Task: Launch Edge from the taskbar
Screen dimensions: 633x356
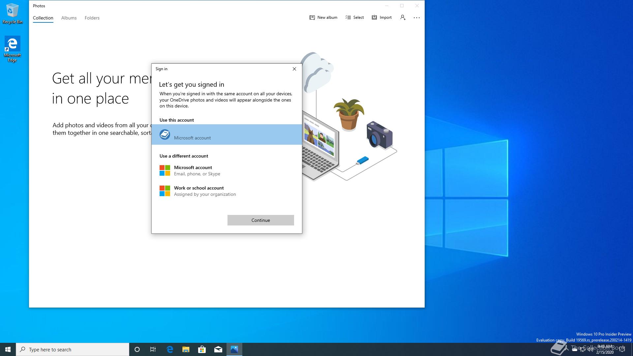Action: tap(170, 349)
